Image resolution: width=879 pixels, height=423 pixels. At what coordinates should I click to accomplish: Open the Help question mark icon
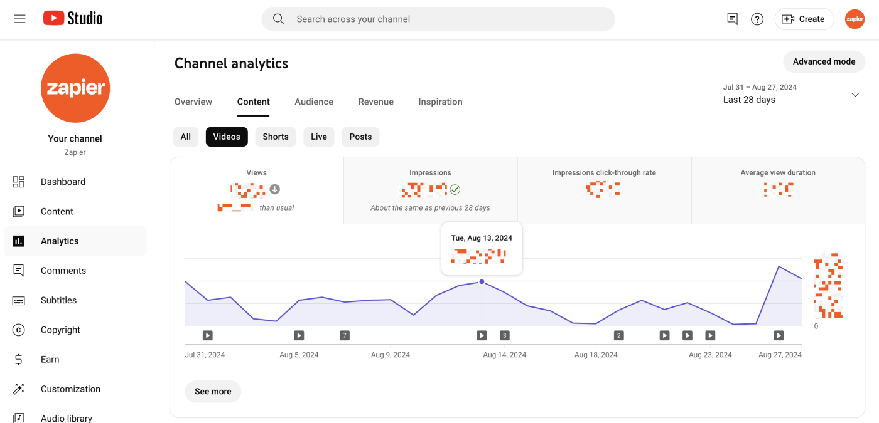pyautogui.click(x=757, y=19)
